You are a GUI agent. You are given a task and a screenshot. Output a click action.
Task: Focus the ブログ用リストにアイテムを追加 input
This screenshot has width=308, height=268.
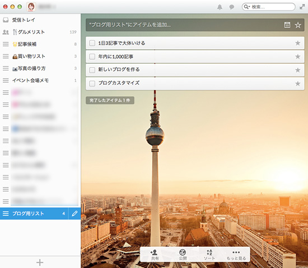point(195,25)
